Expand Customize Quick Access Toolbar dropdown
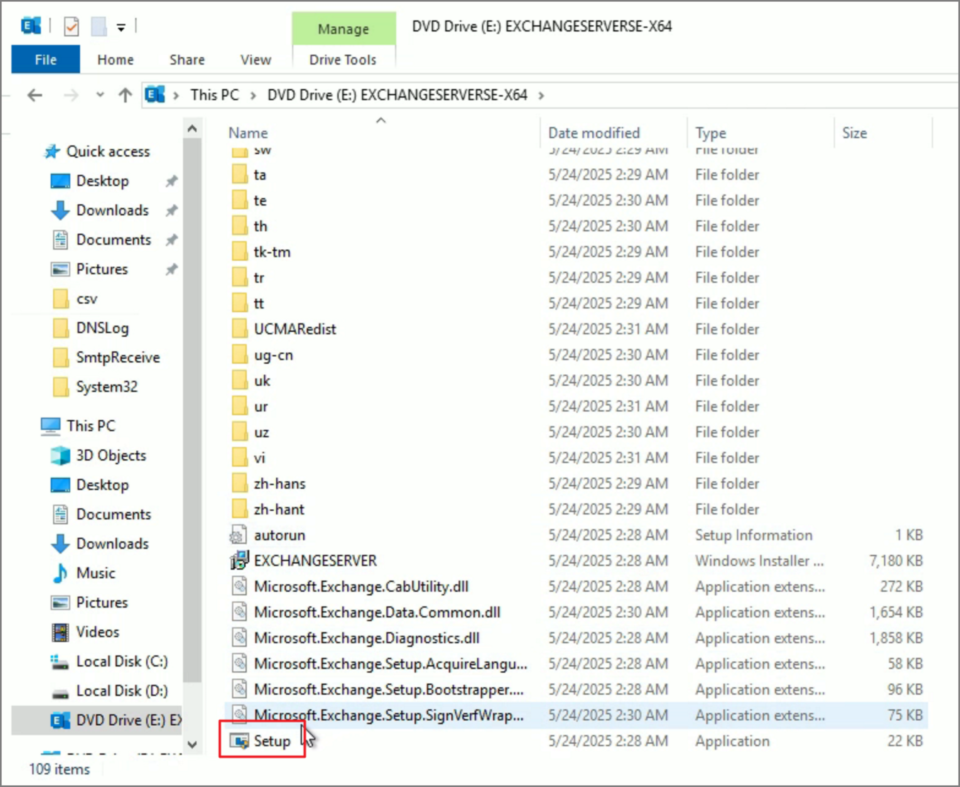The width and height of the screenshot is (960, 787). [121, 28]
